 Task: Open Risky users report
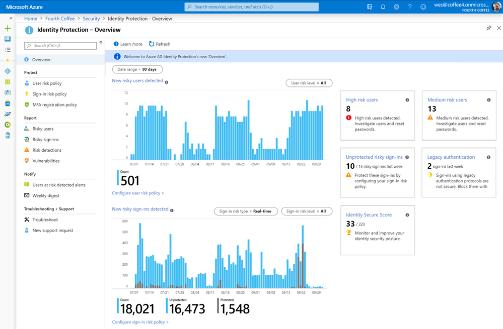(43, 129)
